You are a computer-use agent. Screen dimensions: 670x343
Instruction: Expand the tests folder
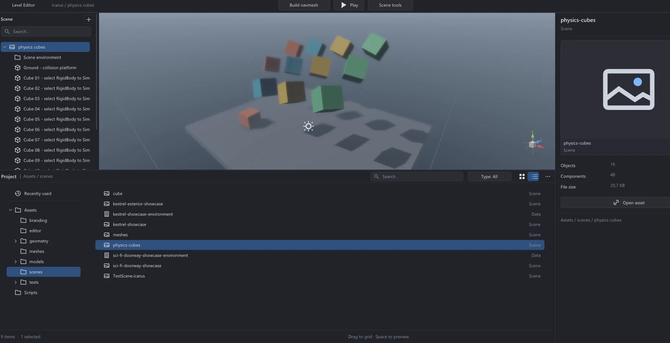(x=15, y=282)
